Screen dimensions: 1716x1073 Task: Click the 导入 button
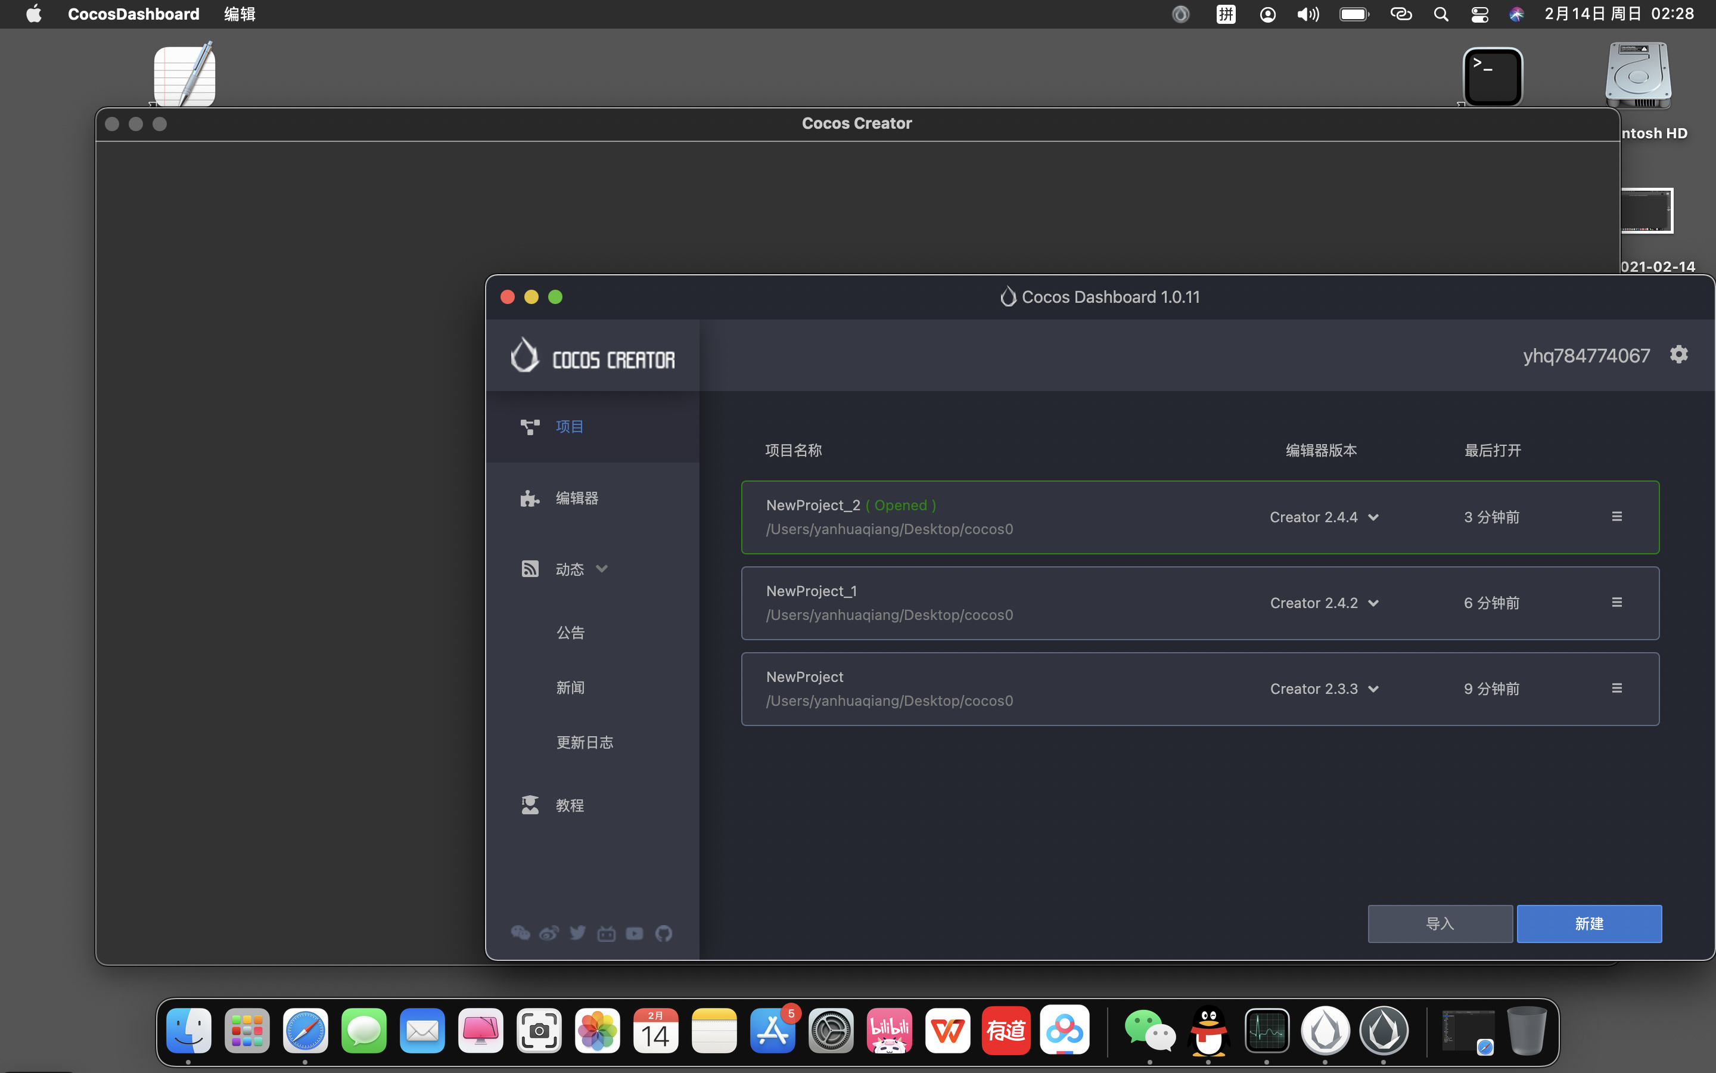tap(1440, 923)
